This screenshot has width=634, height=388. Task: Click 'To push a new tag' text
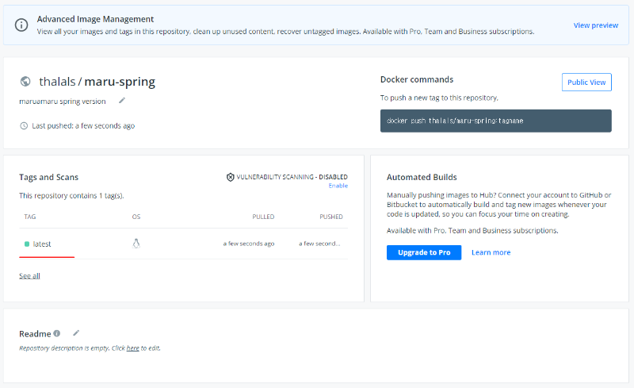pos(439,98)
